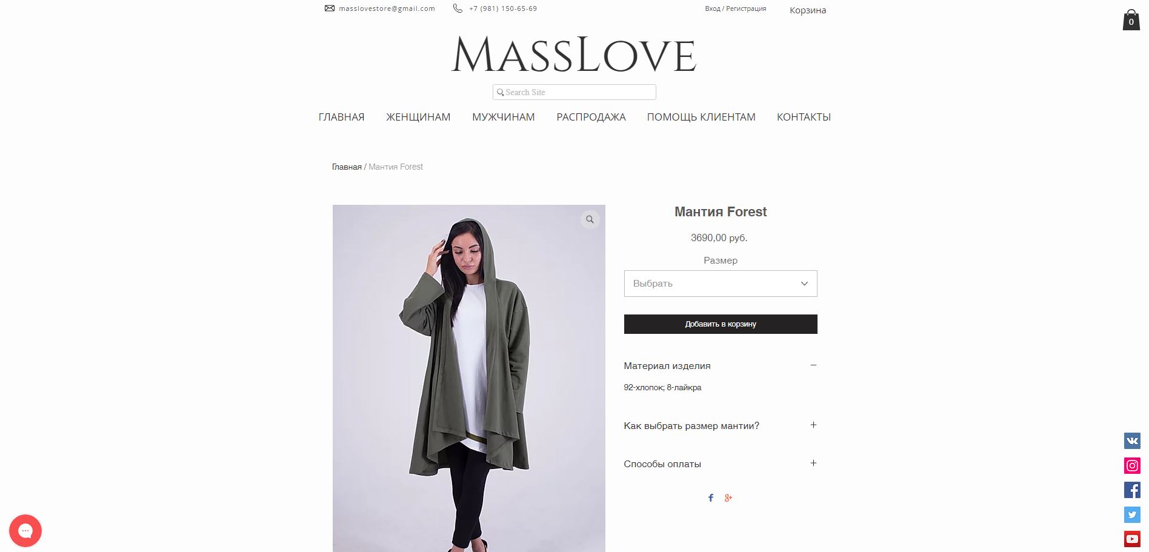Image resolution: width=1149 pixels, height=552 pixels.
Task: Open the Facebook sidebar icon
Action: tap(1132, 490)
